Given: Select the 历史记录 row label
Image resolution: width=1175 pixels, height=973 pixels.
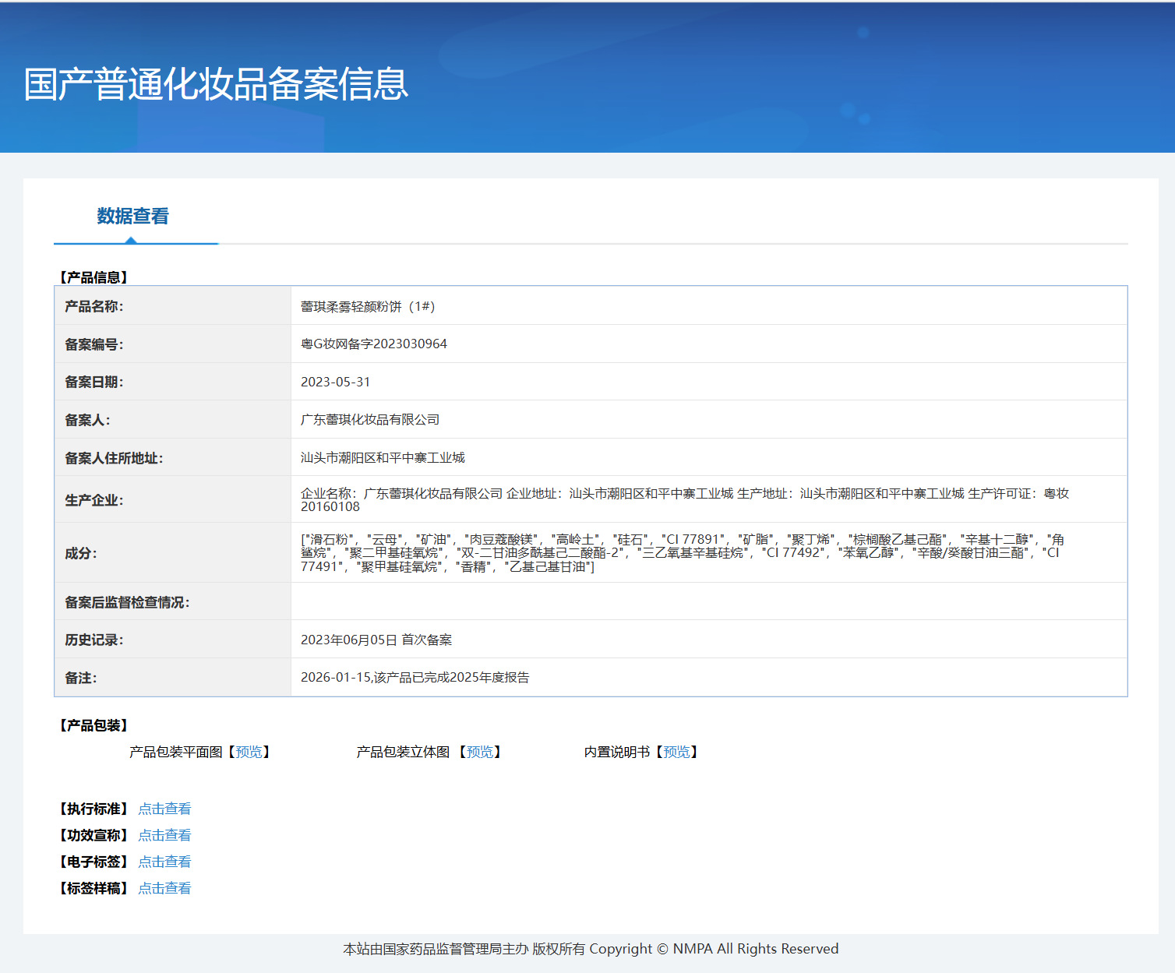Looking at the screenshot, I should 94,640.
